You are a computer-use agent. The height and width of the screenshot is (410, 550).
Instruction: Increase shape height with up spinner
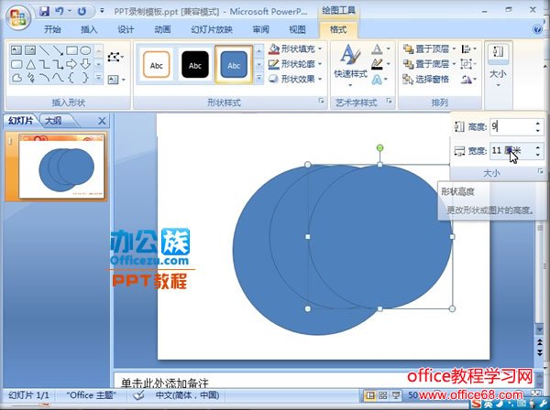coord(538,123)
